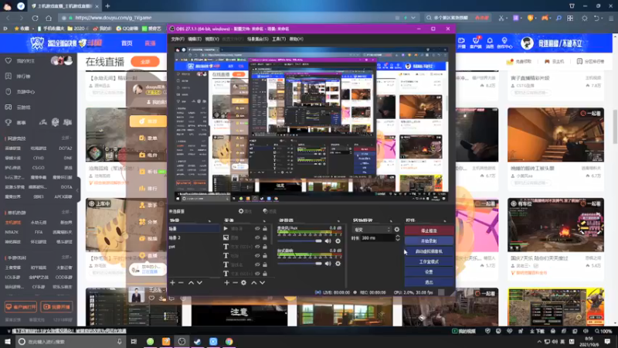The image size is (618, 348).
Task: Open source properties gear in Sources toolbar
Action: [x=243, y=282]
